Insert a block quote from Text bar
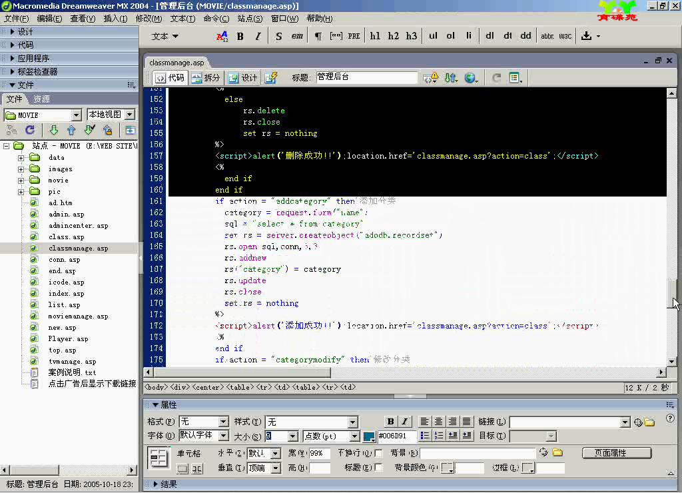This screenshot has height=493, width=682. pos(336,36)
